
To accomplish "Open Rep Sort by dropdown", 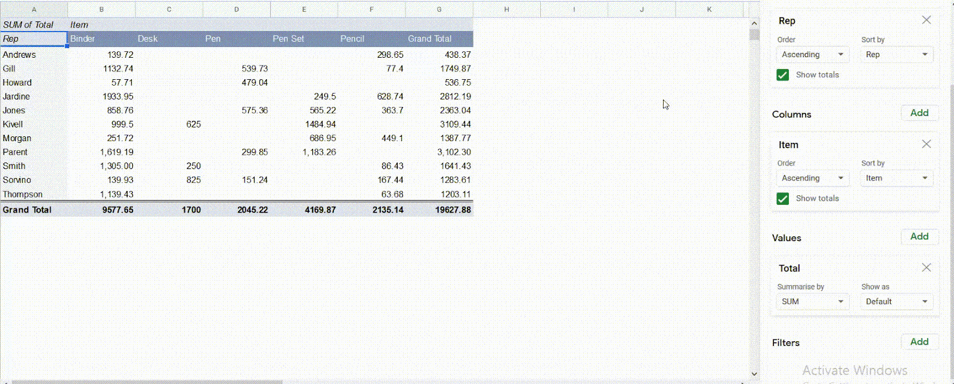I will 897,55.
